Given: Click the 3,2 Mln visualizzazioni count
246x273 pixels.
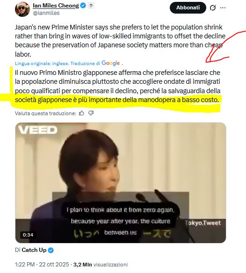Looking at the screenshot, I should [100, 265].
